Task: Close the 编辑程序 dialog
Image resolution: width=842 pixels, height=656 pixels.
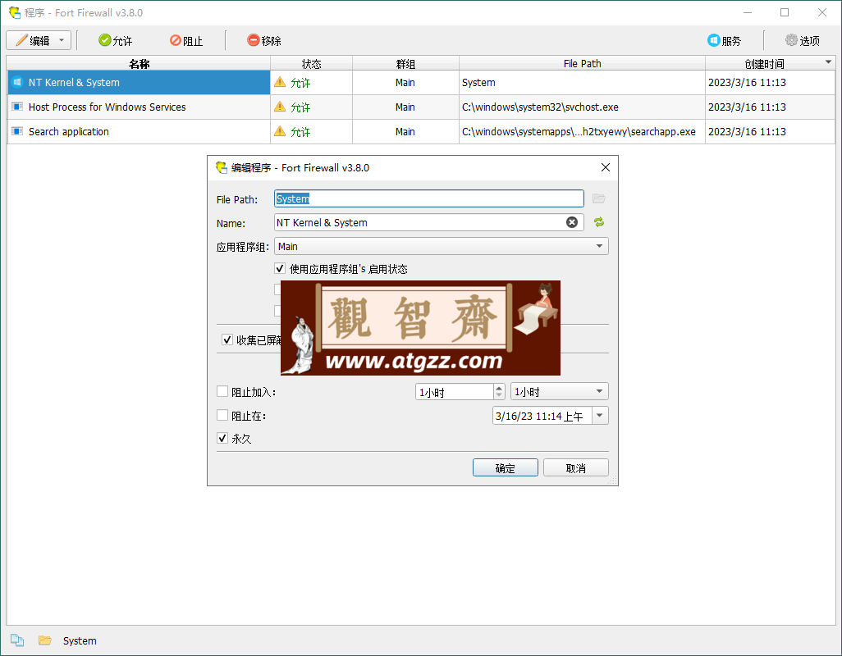Action: [605, 167]
